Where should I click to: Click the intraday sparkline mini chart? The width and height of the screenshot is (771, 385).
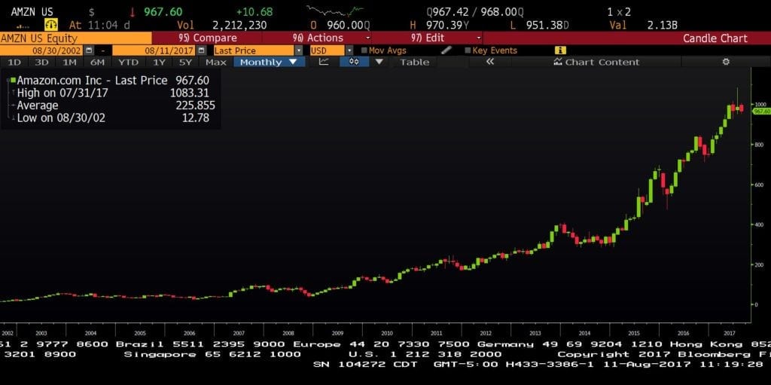coord(335,11)
